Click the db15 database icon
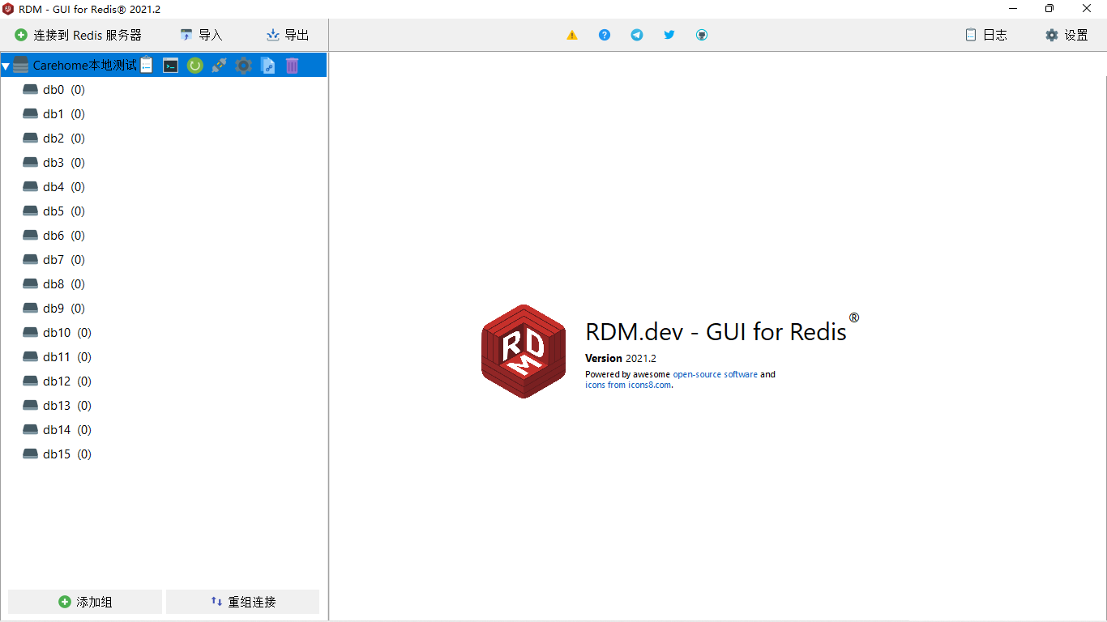Screen dimensions: 1107x622 pyautogui.click(x=31, y=454)
